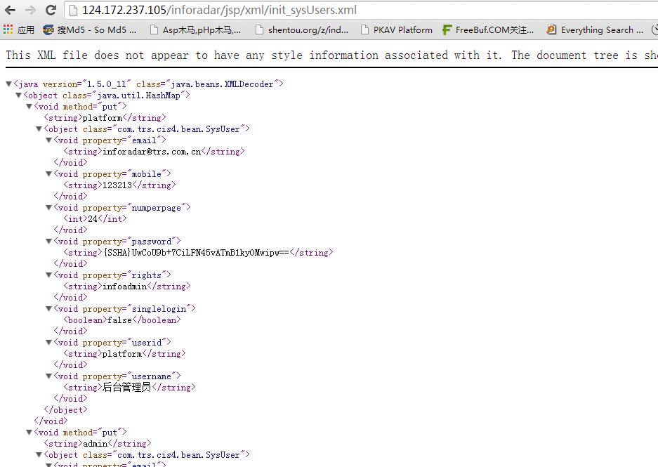Click the inforadar@trs.com.cn email value
Image resolution: width=658 pixels, height=467 pixels.
[x=152, y=152]
